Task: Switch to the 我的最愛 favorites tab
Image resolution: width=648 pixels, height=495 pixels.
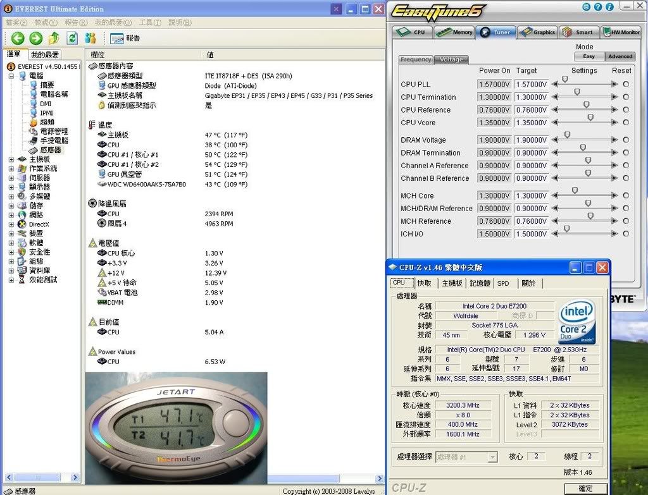Action: [45, 54]
